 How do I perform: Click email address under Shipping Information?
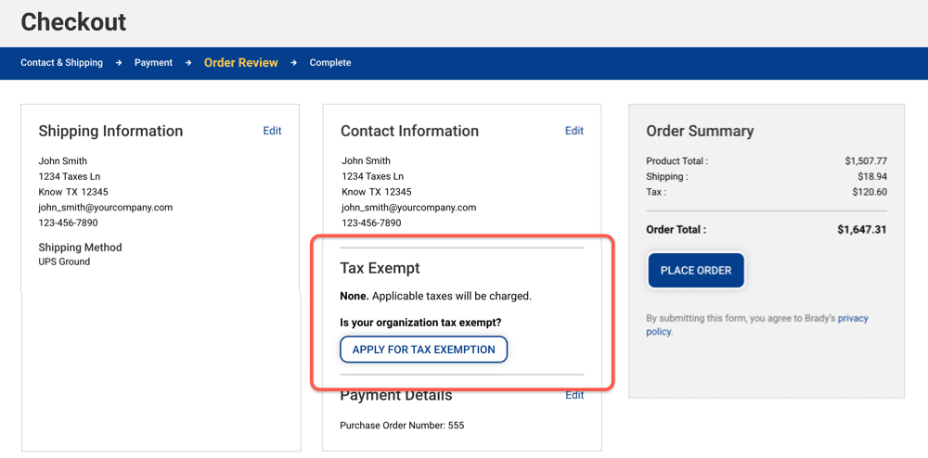coord(106,208)
